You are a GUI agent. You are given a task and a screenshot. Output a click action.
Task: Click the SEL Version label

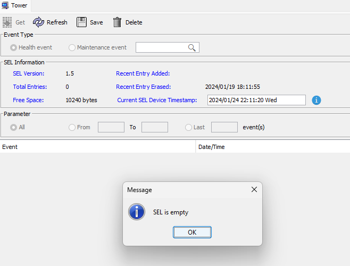(x=29, y=73)
